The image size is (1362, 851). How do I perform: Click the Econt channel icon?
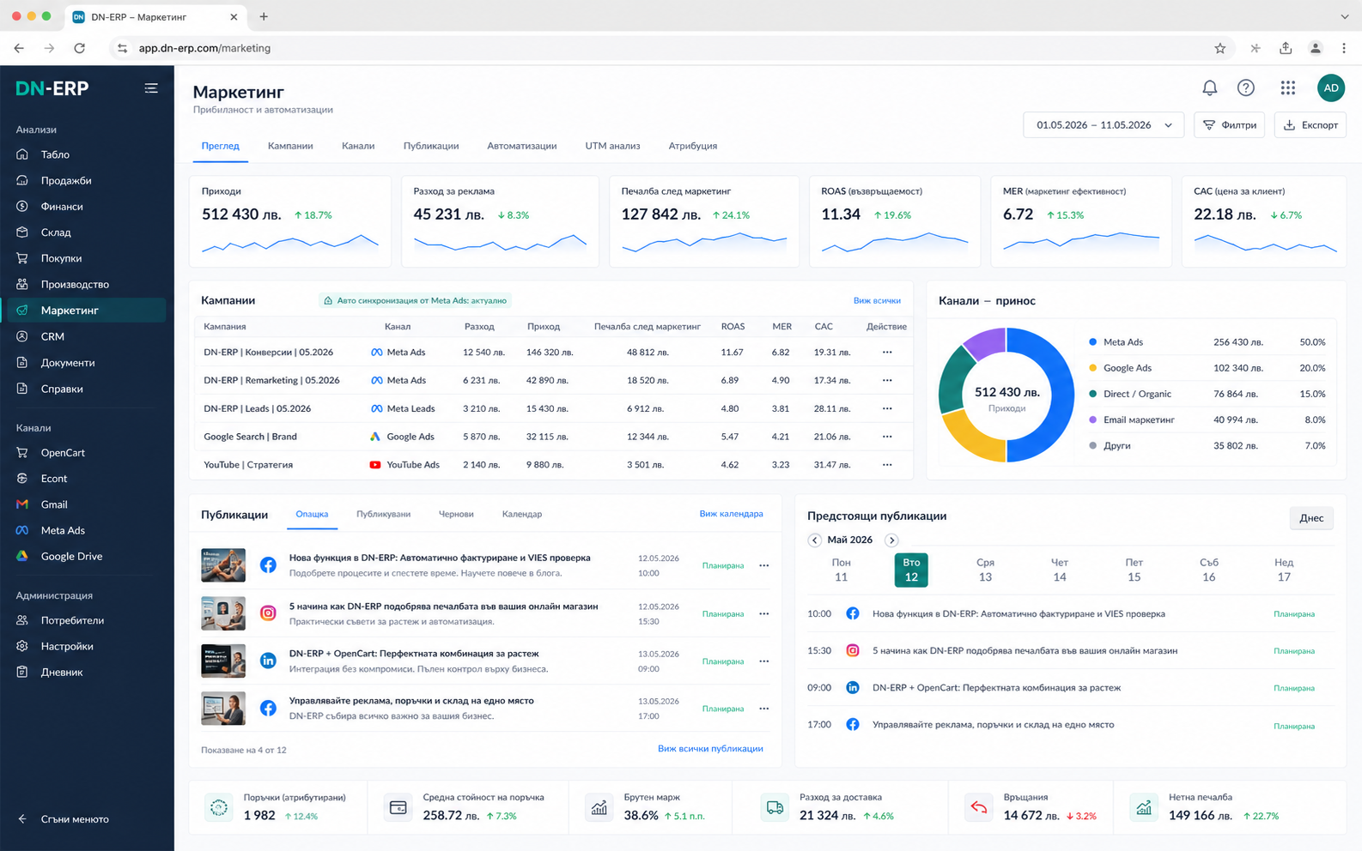(22, 478)
